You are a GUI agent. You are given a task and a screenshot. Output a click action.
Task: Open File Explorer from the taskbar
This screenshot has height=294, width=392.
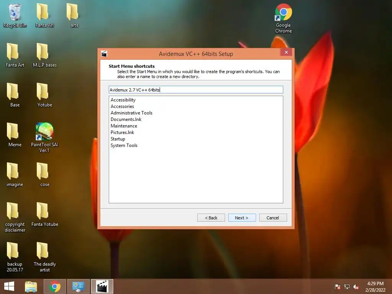(31, 286)
